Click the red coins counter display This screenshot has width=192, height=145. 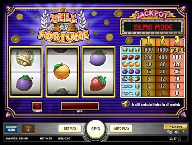click(x=37, y=106)
